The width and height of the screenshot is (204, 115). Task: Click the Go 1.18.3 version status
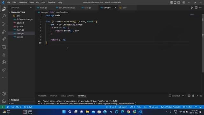point(16,107)
